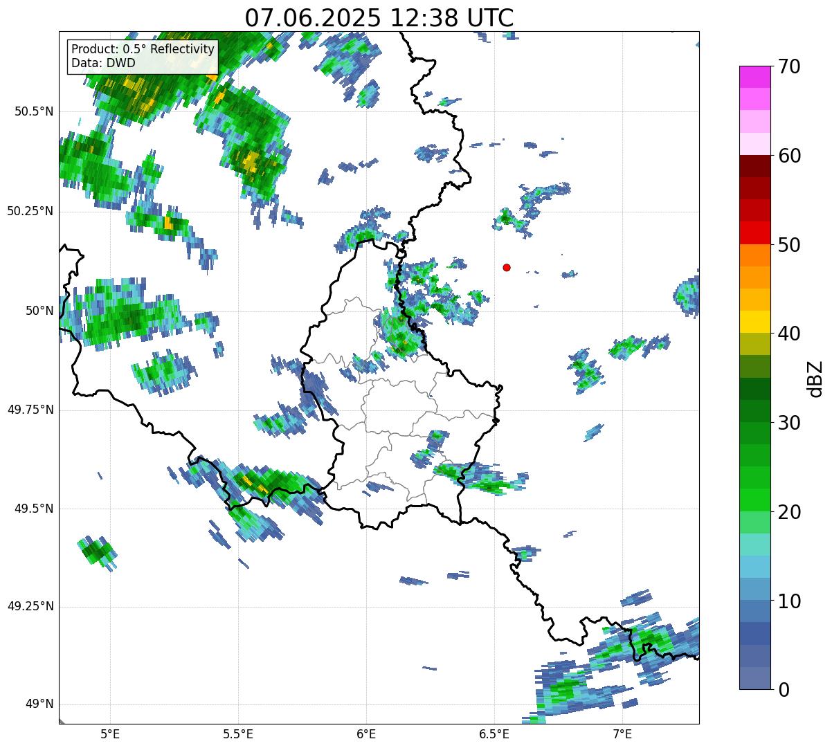Screen dimensions: 832x748
Task: Click the longitude label 6.5°E
Action: click(x=494, y=733)
